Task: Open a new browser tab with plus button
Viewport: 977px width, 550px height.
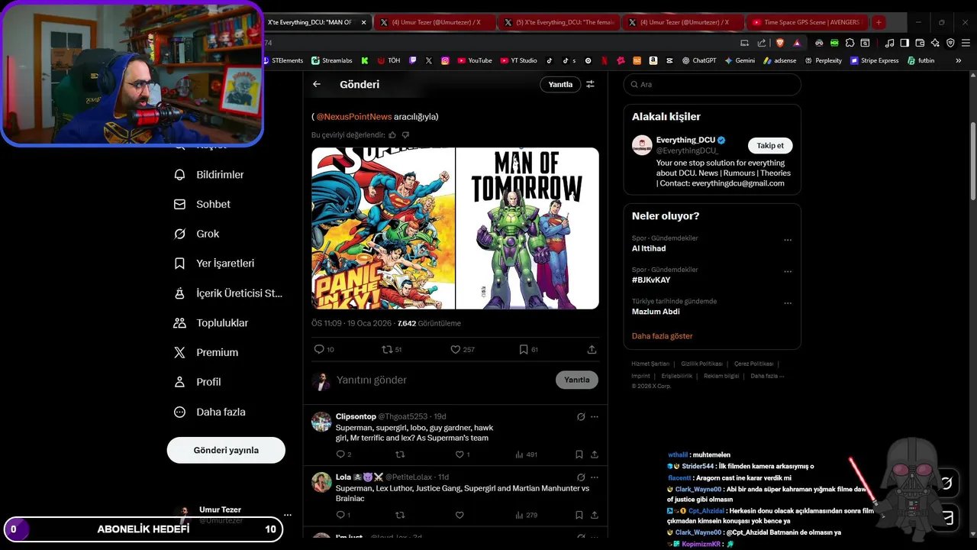Action: pos(879,22)
